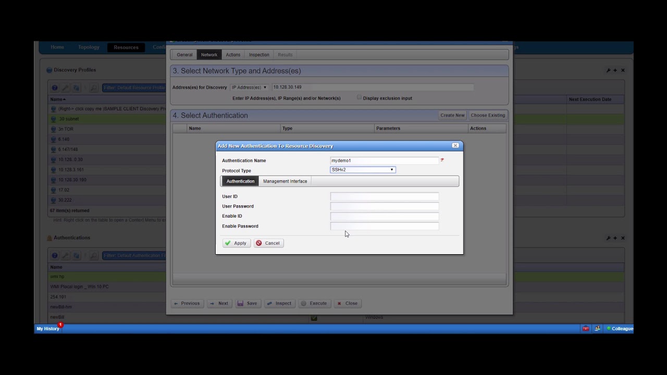Click the wrench settings icon of Authentications panel

pyautogui.click(x=608, y=238)
